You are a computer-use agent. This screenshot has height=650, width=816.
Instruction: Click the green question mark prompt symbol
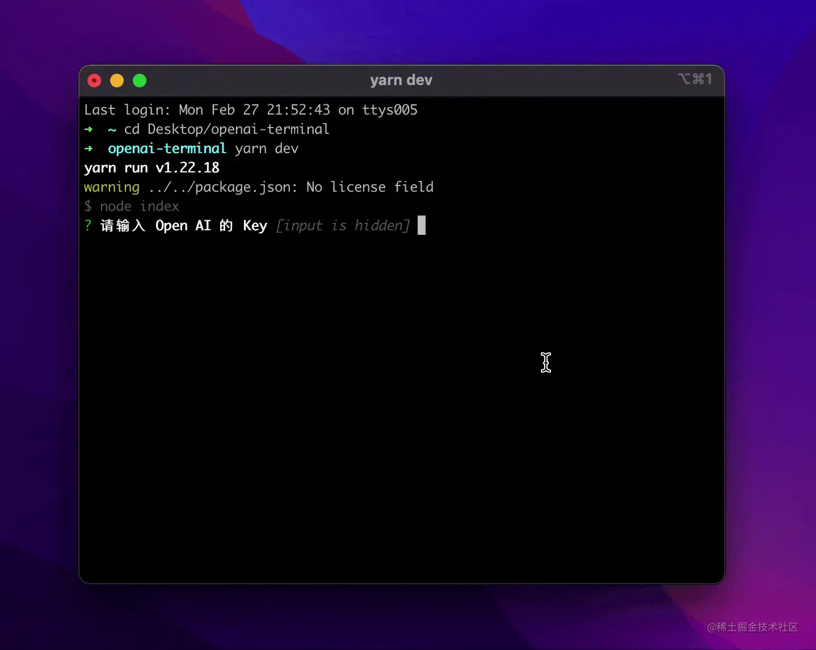(x=88, y=226)
